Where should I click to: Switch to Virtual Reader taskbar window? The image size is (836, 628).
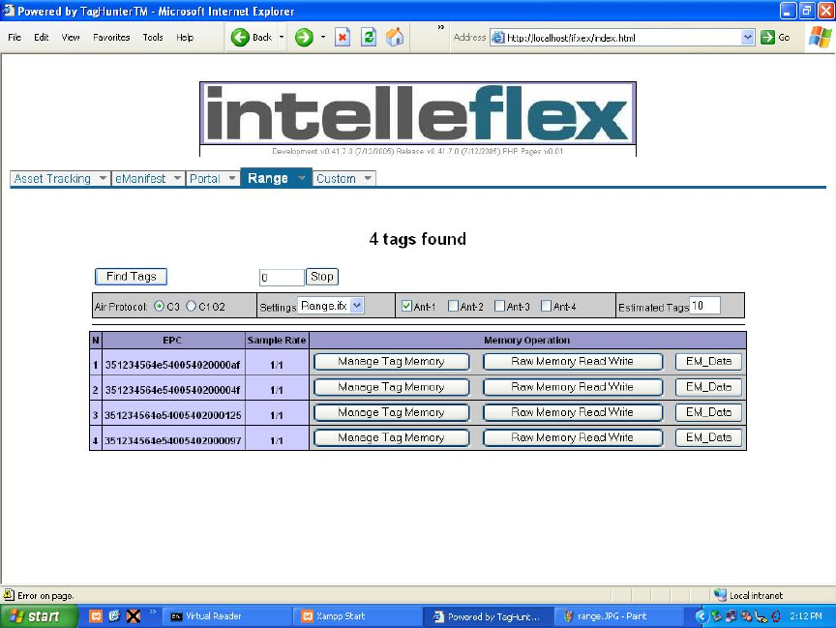226,616
